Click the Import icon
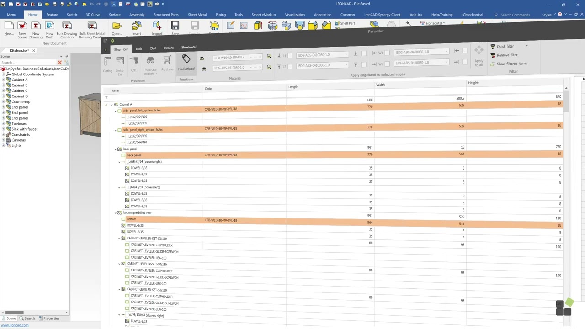 157,26
